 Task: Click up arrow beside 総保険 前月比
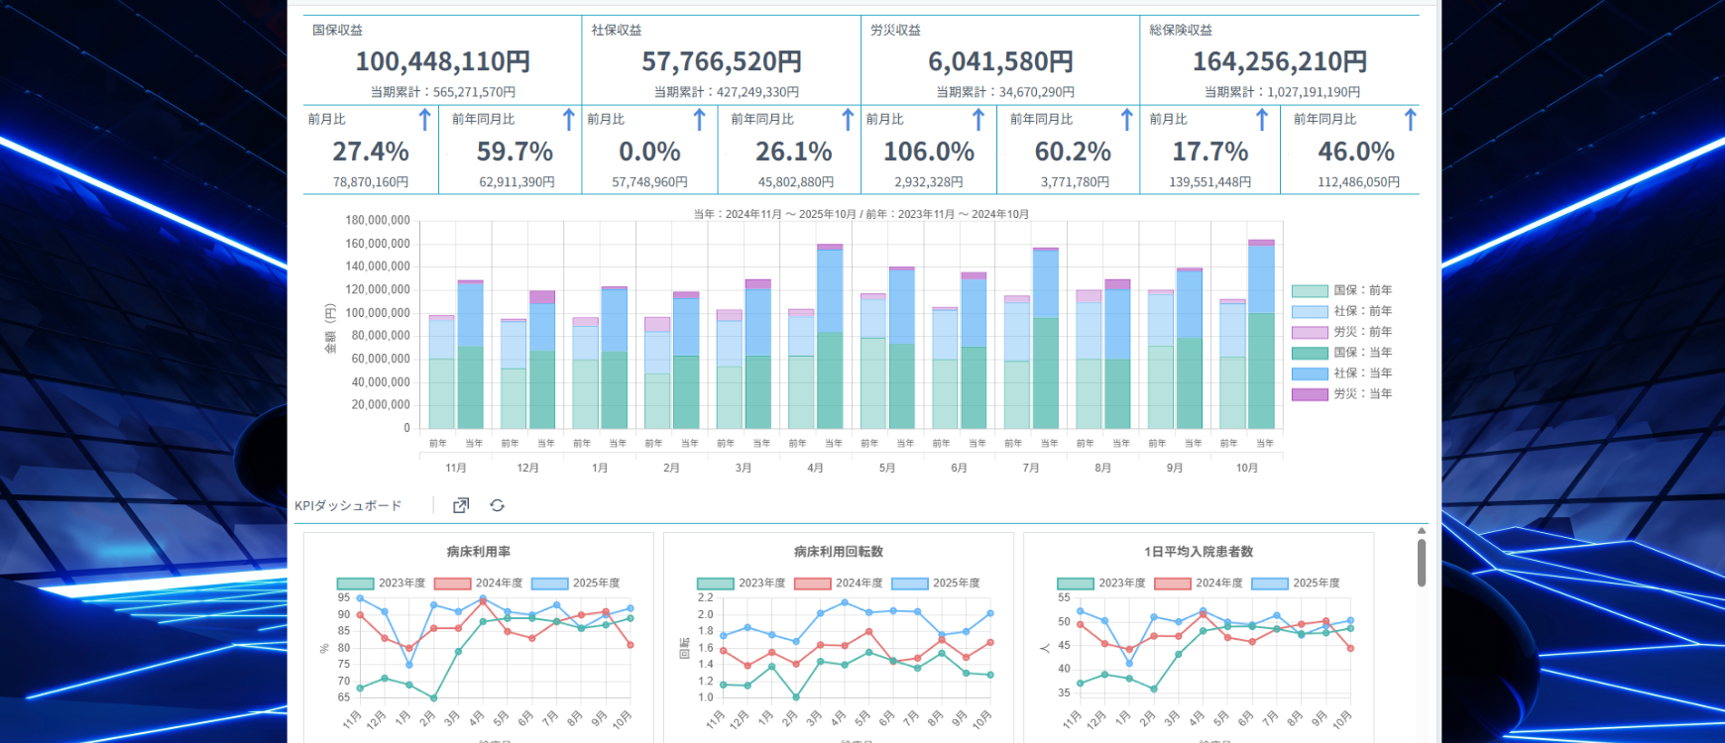[1262, 120]
